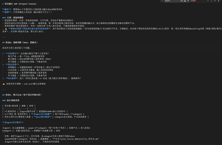Screen dimensions: 222x145
Task: Click the list item "**目标锚定**"
Action: pos(12,53)
